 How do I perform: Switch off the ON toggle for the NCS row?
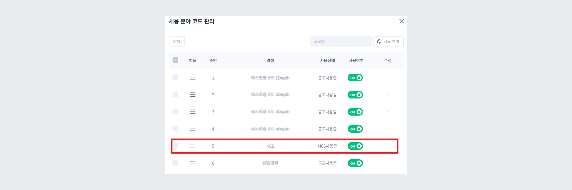pos(355,146)
